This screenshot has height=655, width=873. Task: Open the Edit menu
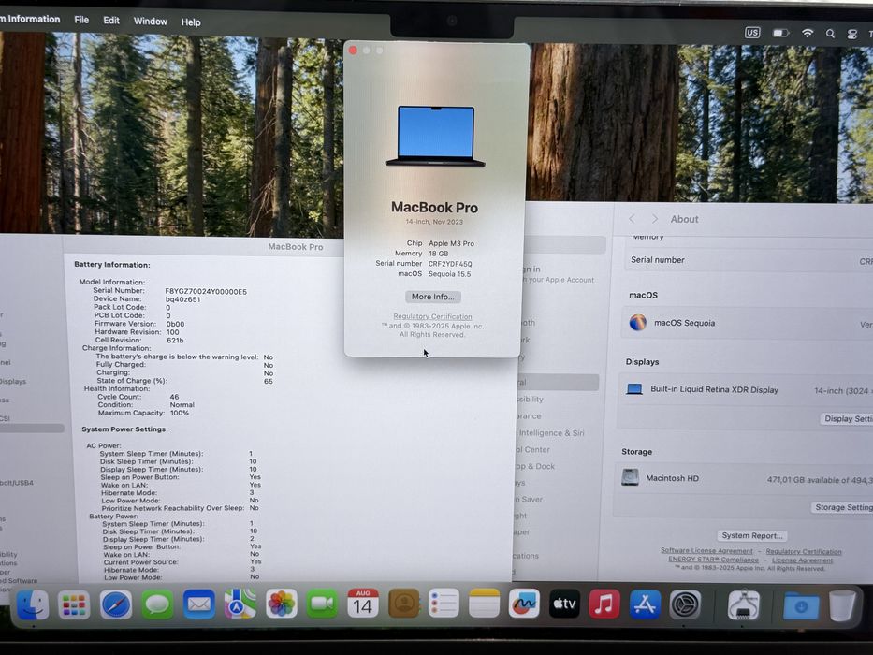click(x=111, y=20)
